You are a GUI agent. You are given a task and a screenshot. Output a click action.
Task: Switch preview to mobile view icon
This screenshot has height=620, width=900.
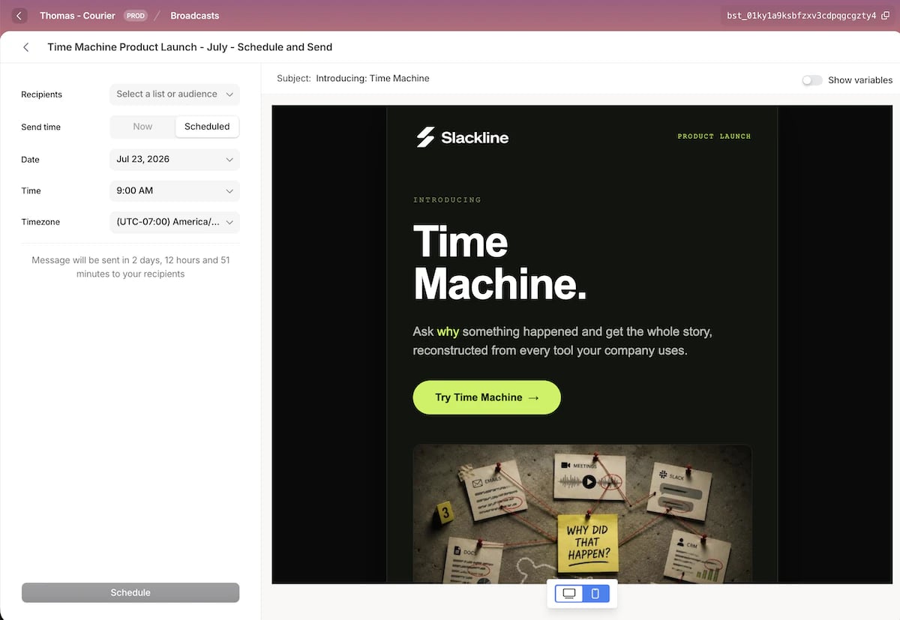pyautogui.click(x=595, y=594)
